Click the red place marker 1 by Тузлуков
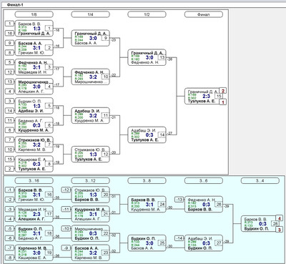286x264 pixels. click(x=223, y=102)
